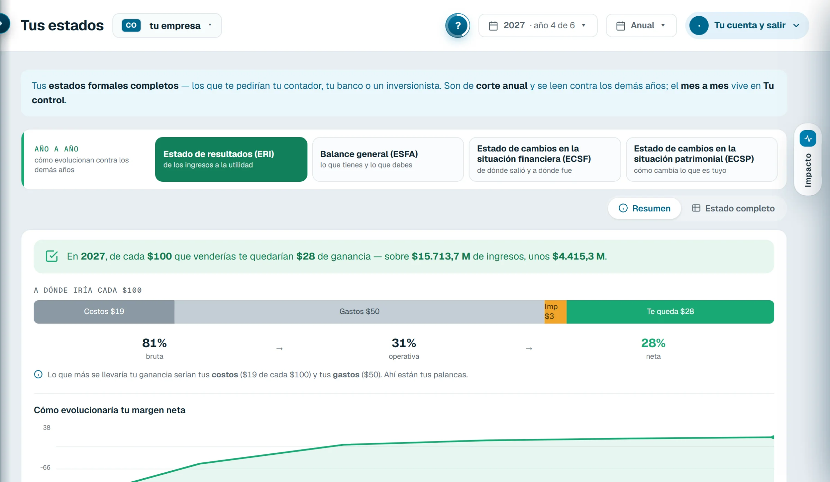Click the Gastos $50 bar segment
Image resolution: width=830 pixels, height=482 pixels.
(x=360, y=312)
